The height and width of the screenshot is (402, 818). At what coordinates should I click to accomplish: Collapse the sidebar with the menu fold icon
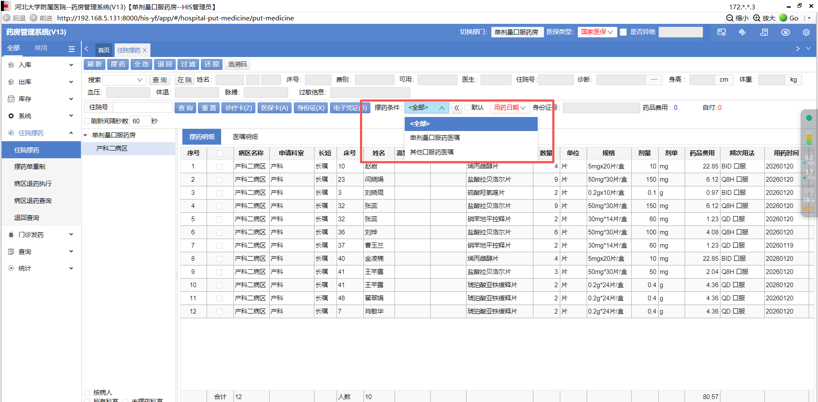click(72, 48)
